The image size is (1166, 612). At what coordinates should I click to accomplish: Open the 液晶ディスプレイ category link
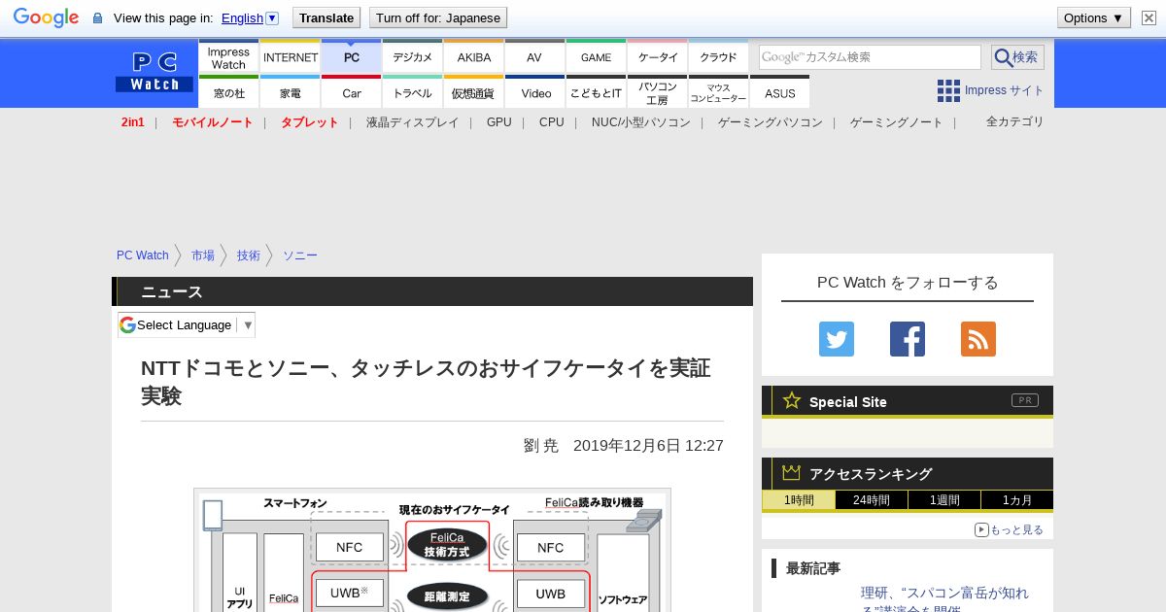point(413,122)
